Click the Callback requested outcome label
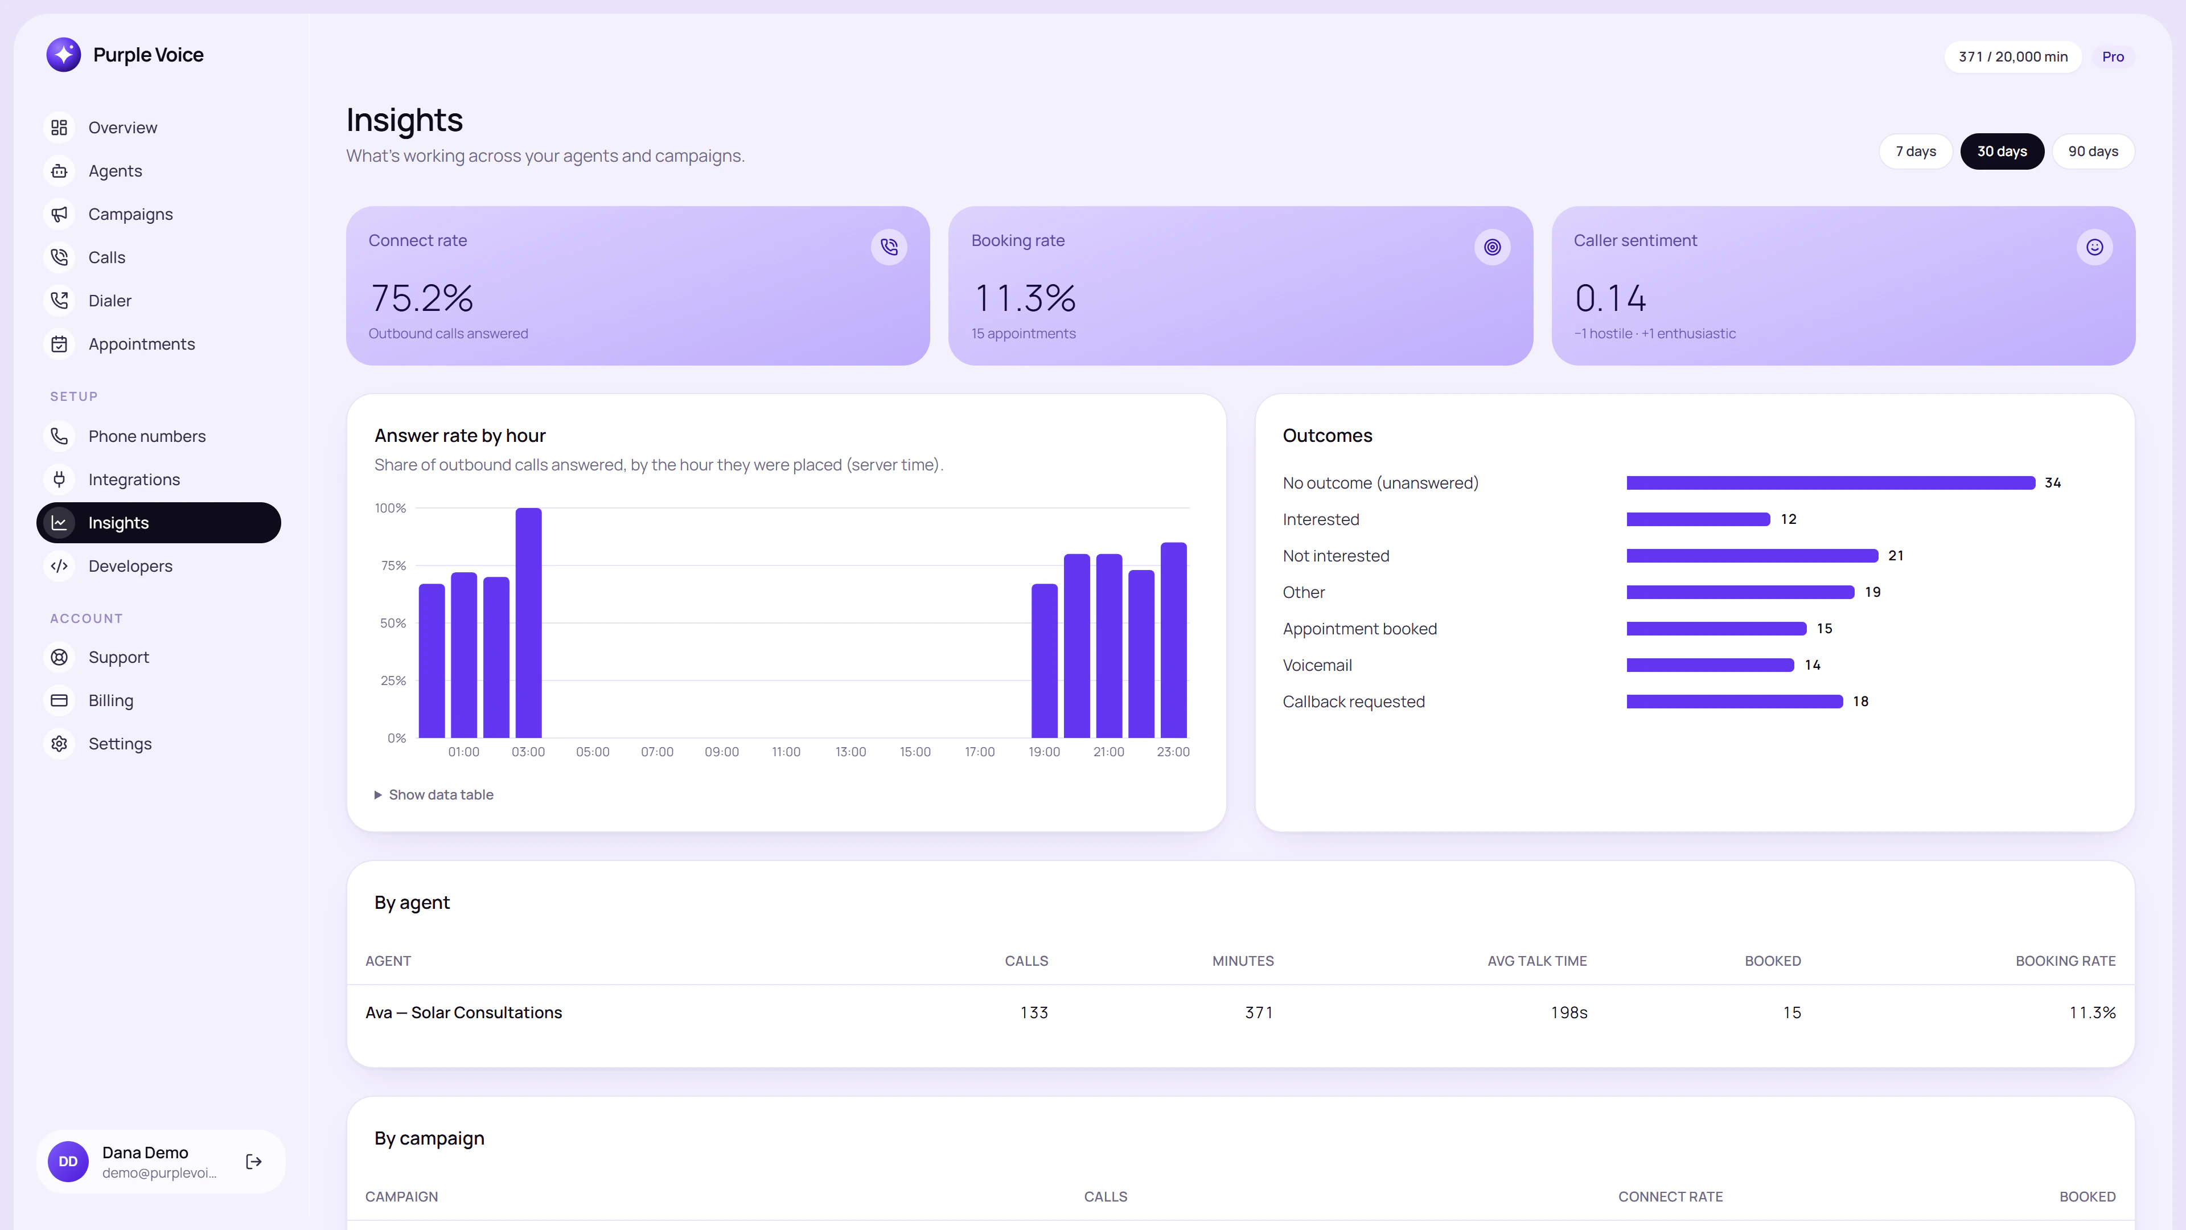Screen dimensions: 2186x1230 1354,702
